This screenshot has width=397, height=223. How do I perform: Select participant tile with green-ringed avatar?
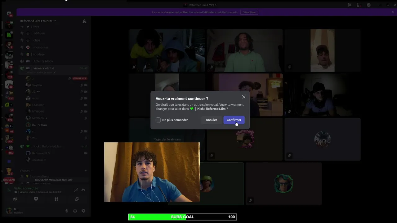(283, 184)
